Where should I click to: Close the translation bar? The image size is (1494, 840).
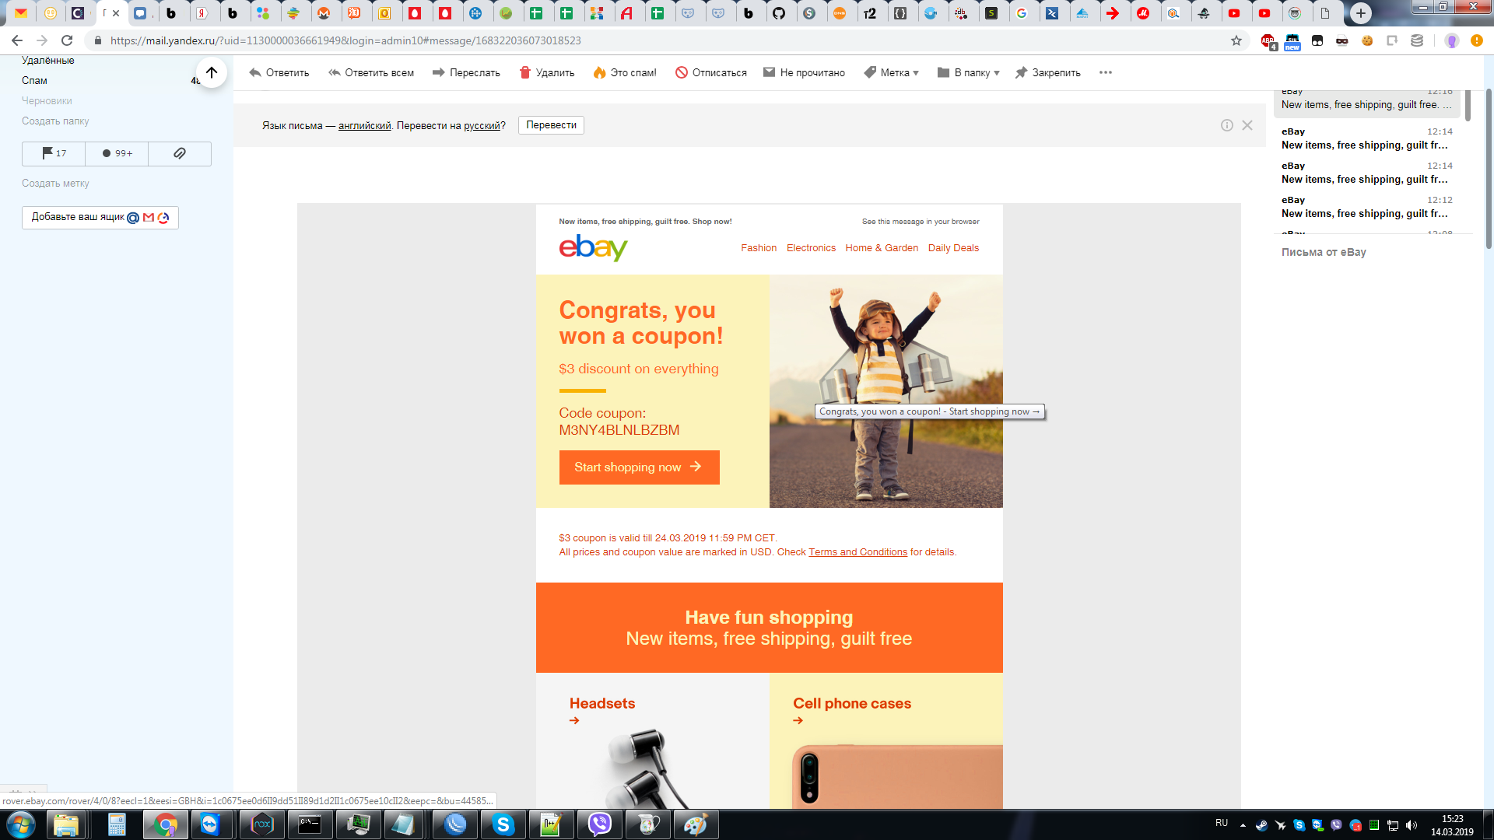tap(1247, 125)
